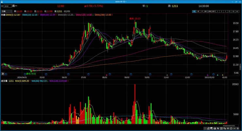Zoom out chart with minus icon

tap(234, 128)
